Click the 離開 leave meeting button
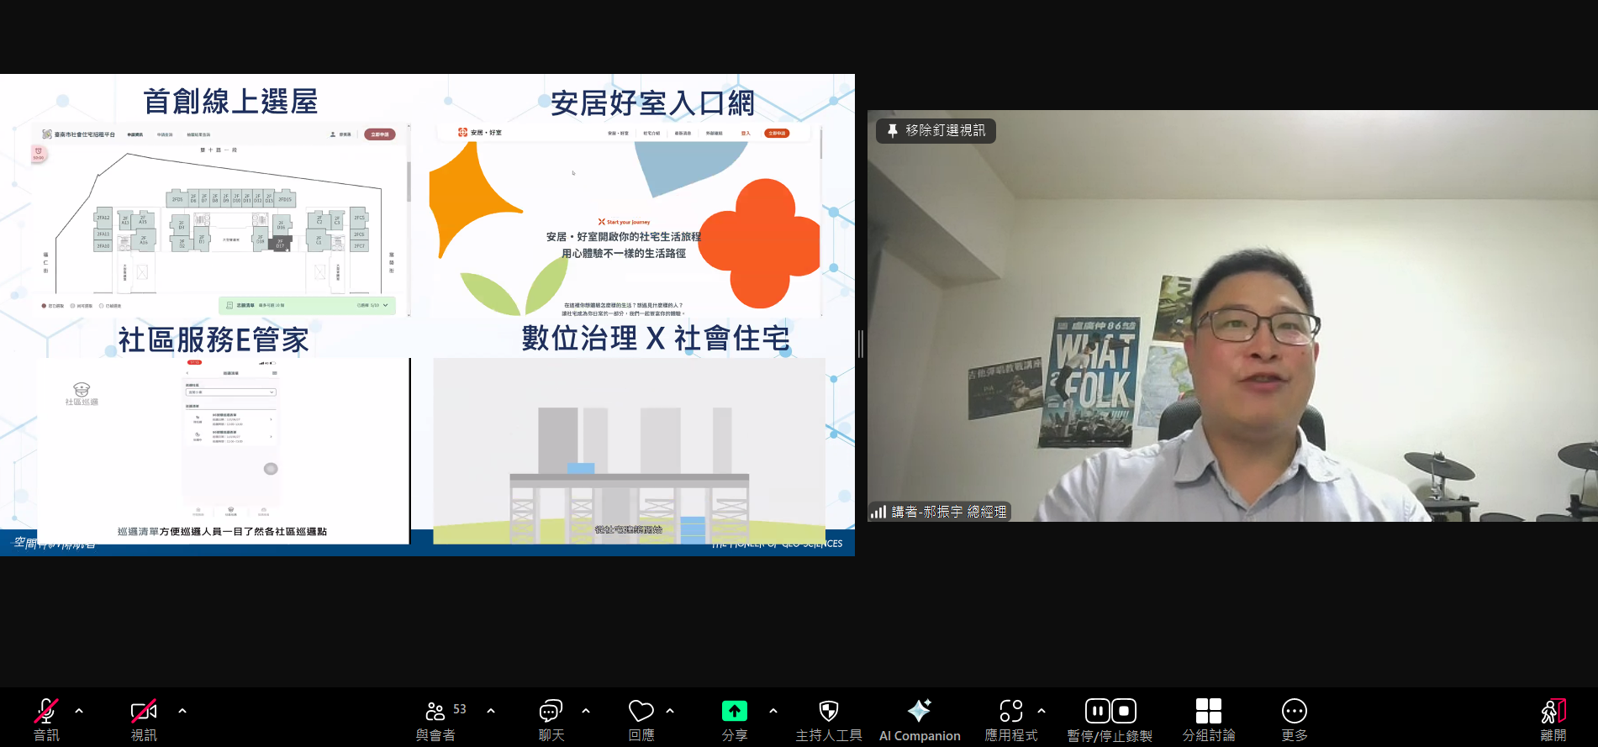This screenshot has height=747, width=1598. (x=1553, y=719)
